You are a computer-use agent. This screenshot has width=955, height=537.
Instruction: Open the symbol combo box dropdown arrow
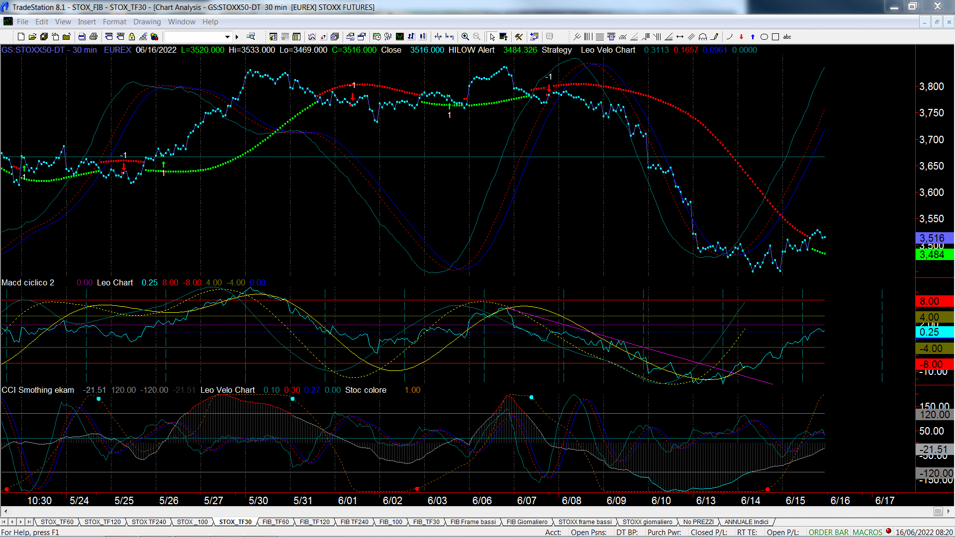[x=227, y=37]
